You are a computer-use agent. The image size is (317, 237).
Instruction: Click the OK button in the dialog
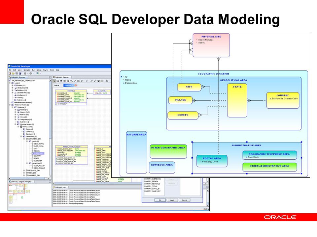tap(160, 200)
